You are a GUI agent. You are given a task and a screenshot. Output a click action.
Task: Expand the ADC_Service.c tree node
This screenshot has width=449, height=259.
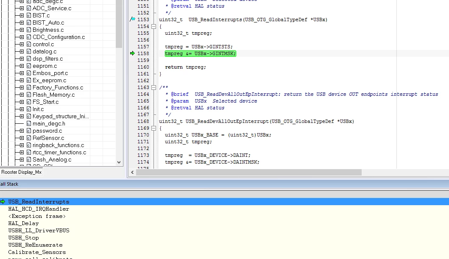coord(22,8)
